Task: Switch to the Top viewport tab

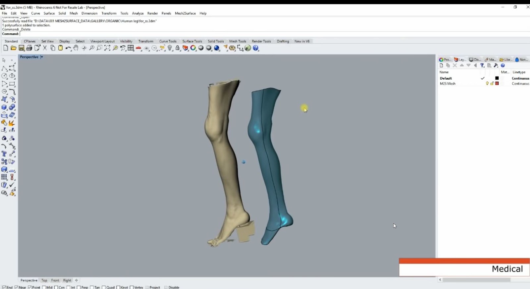Action: coord(44,280)
